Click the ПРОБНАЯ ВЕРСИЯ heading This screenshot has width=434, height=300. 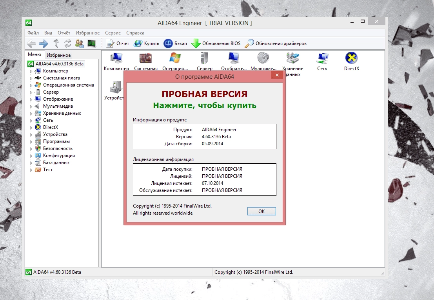205,94
